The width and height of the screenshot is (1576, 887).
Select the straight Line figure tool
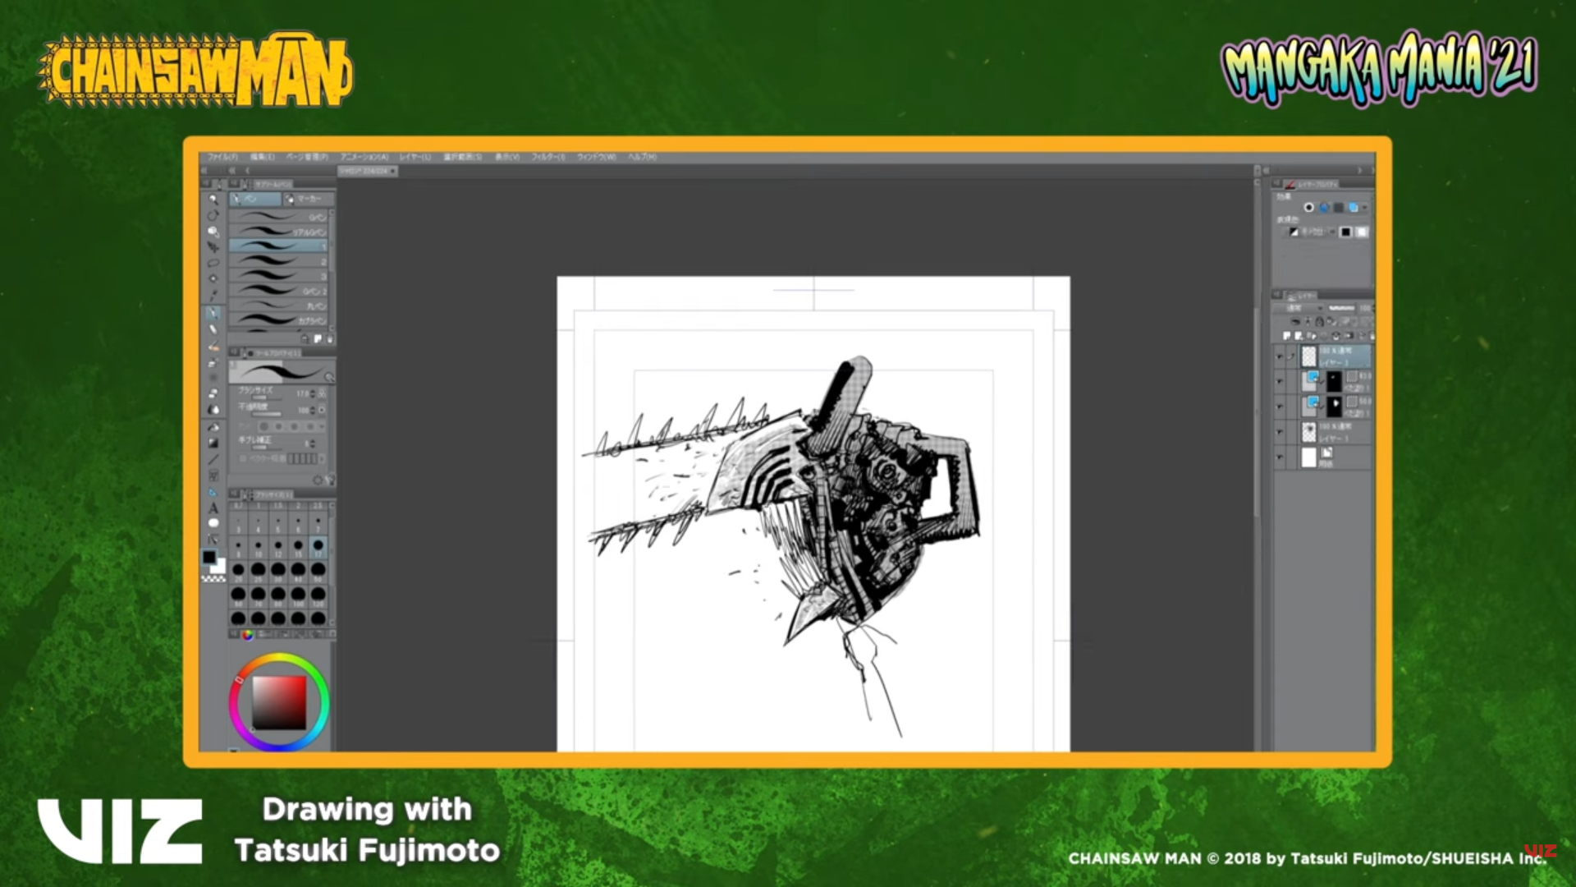pyautogui.click(x=213, y=459)
